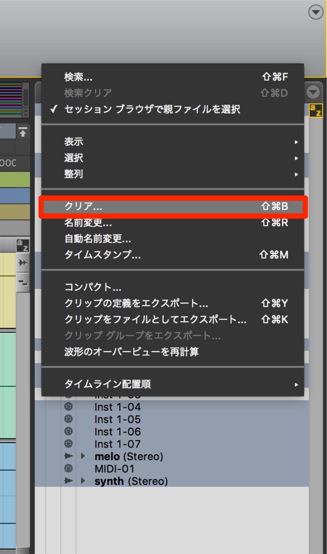Screen dimensions: 327x554
Task: Click the a-z sort icon in the left panel
Action: coord(23,245)
